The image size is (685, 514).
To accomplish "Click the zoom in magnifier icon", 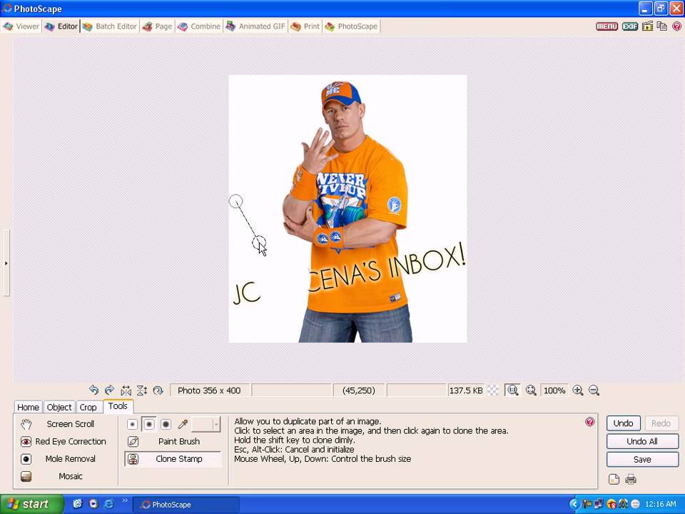I will click(x=577, y=390).
